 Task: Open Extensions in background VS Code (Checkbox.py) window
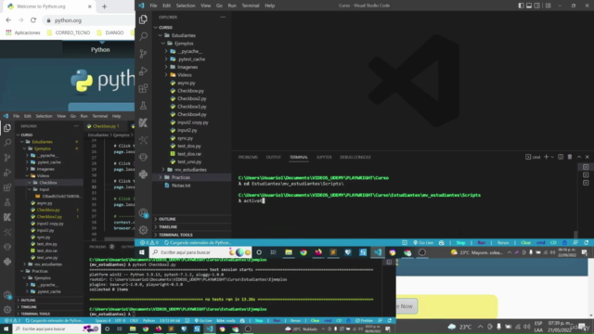click(x=7, y=187)
